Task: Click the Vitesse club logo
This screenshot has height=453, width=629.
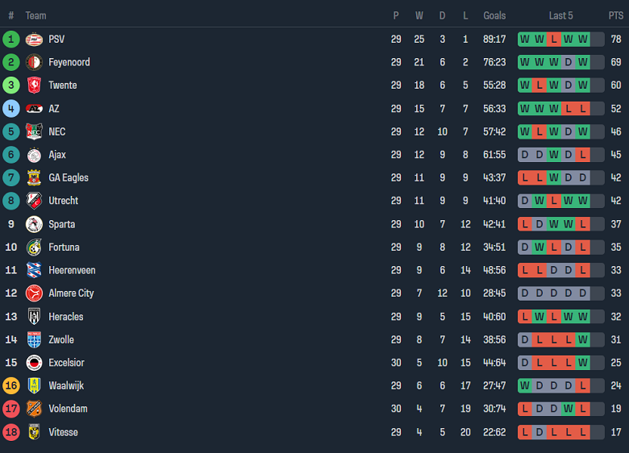Action: (34, 432)
